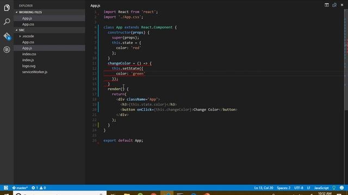Select the UTF-8 encoding indicator
The width and height of the screenshot is (348, 195).
pyautogui.click(x=299, y=188)
